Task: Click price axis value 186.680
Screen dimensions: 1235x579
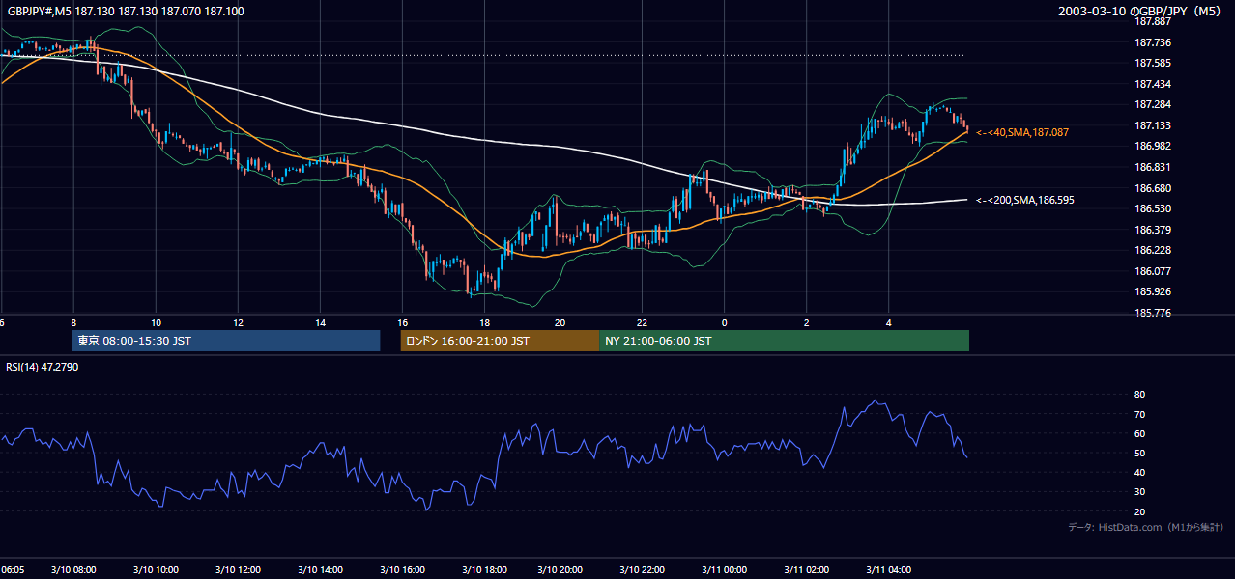Action: click(1153, 188)
